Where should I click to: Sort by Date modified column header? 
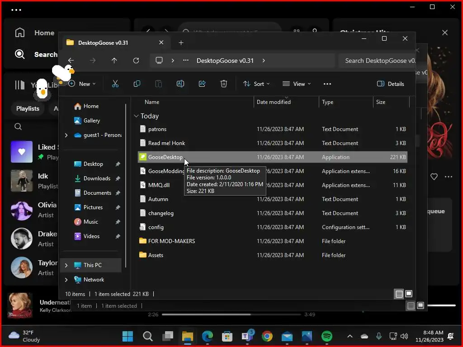click(x=286, y=102)
